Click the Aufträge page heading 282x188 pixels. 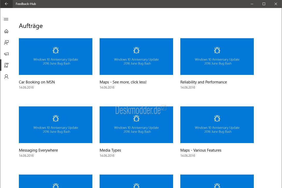(x=31, y=26)
